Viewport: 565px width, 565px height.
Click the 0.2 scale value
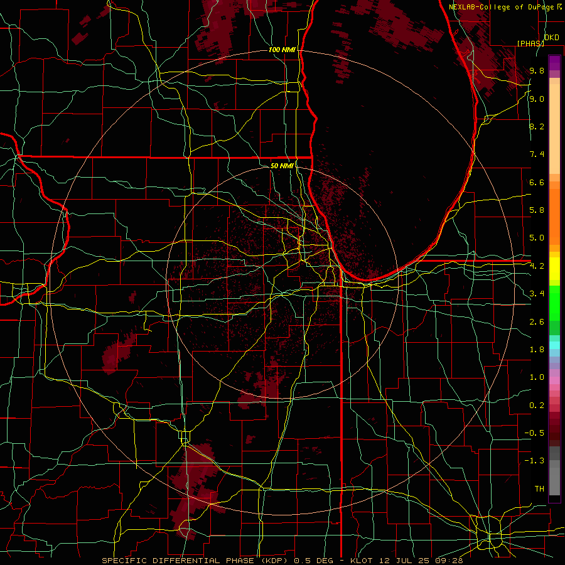[x=537, y=406]
